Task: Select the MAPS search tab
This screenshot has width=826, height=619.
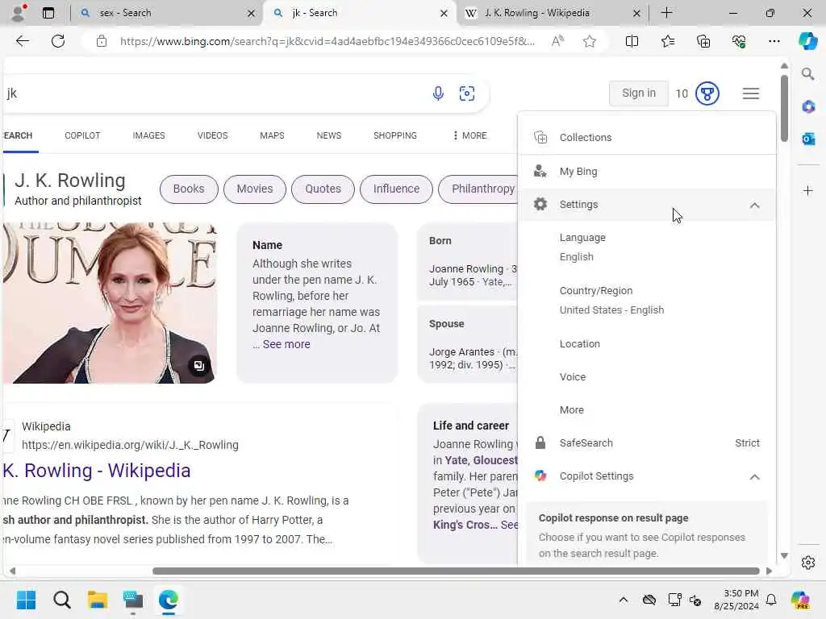Action: pos(272,135)
